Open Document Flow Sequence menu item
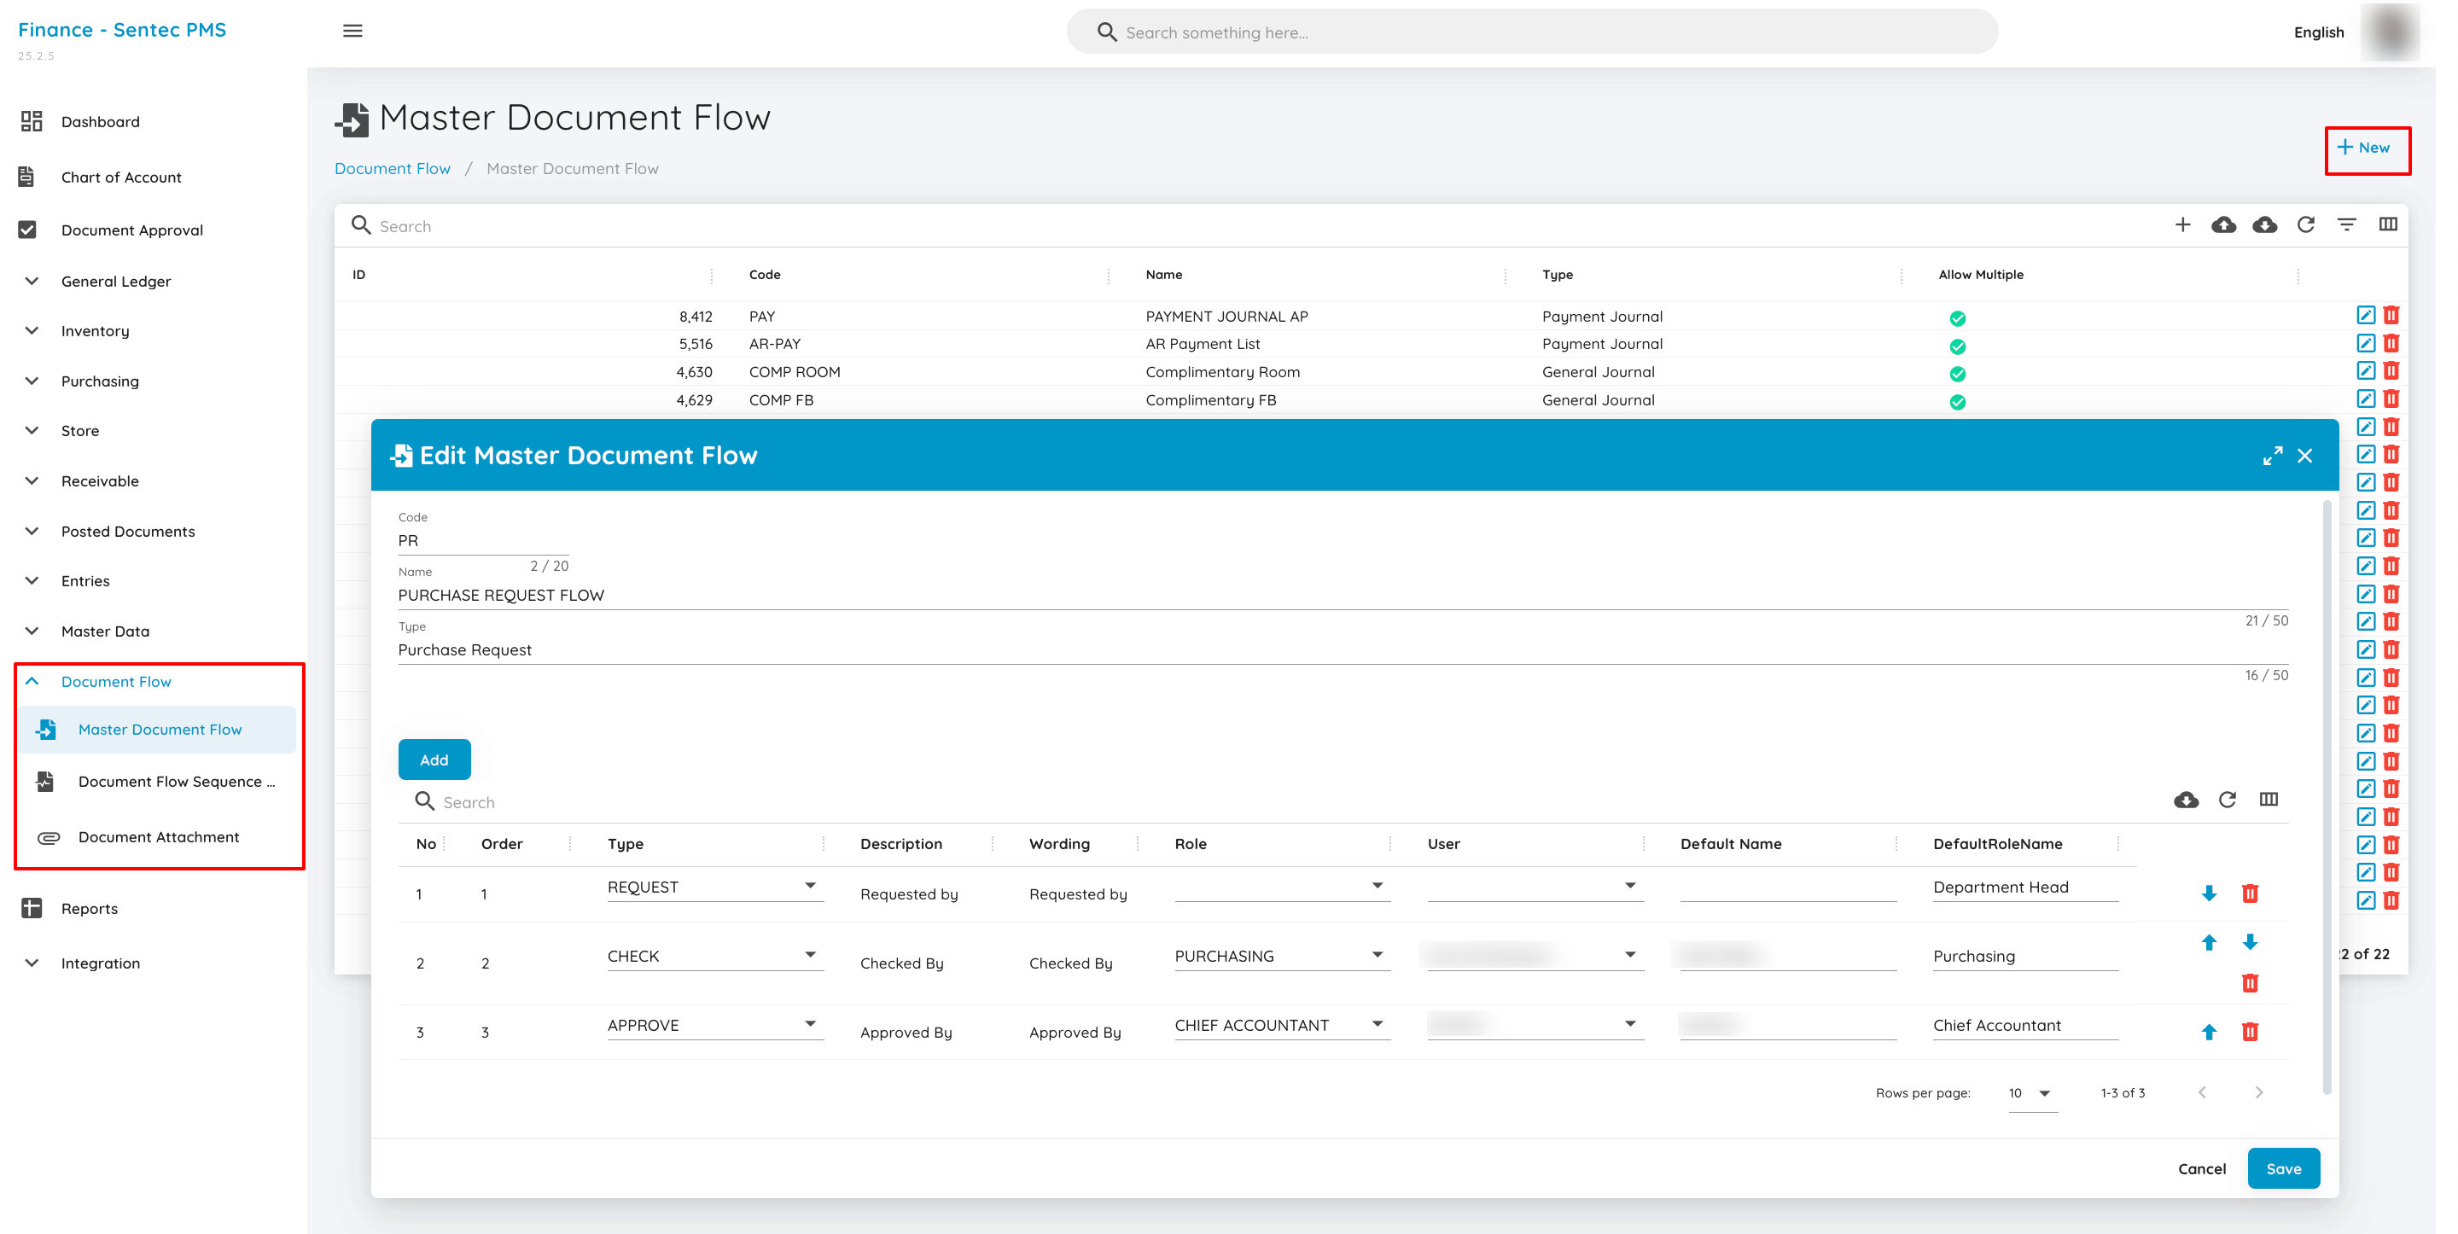 176,782
